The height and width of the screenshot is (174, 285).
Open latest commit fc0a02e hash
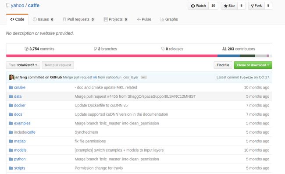[246, 78]
